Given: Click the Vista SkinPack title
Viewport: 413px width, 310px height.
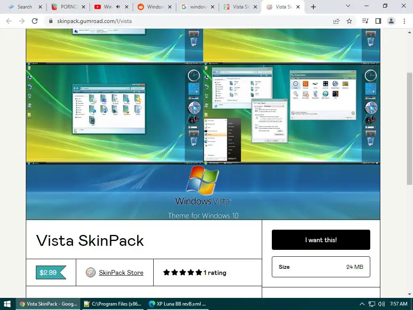Looking at the screenshot, I should [90, 241].
